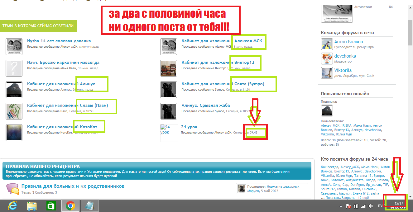This screenshot has height=212, width=413.
Task: Click the speech bubble forum rules icon
Action: coord(12,189)
